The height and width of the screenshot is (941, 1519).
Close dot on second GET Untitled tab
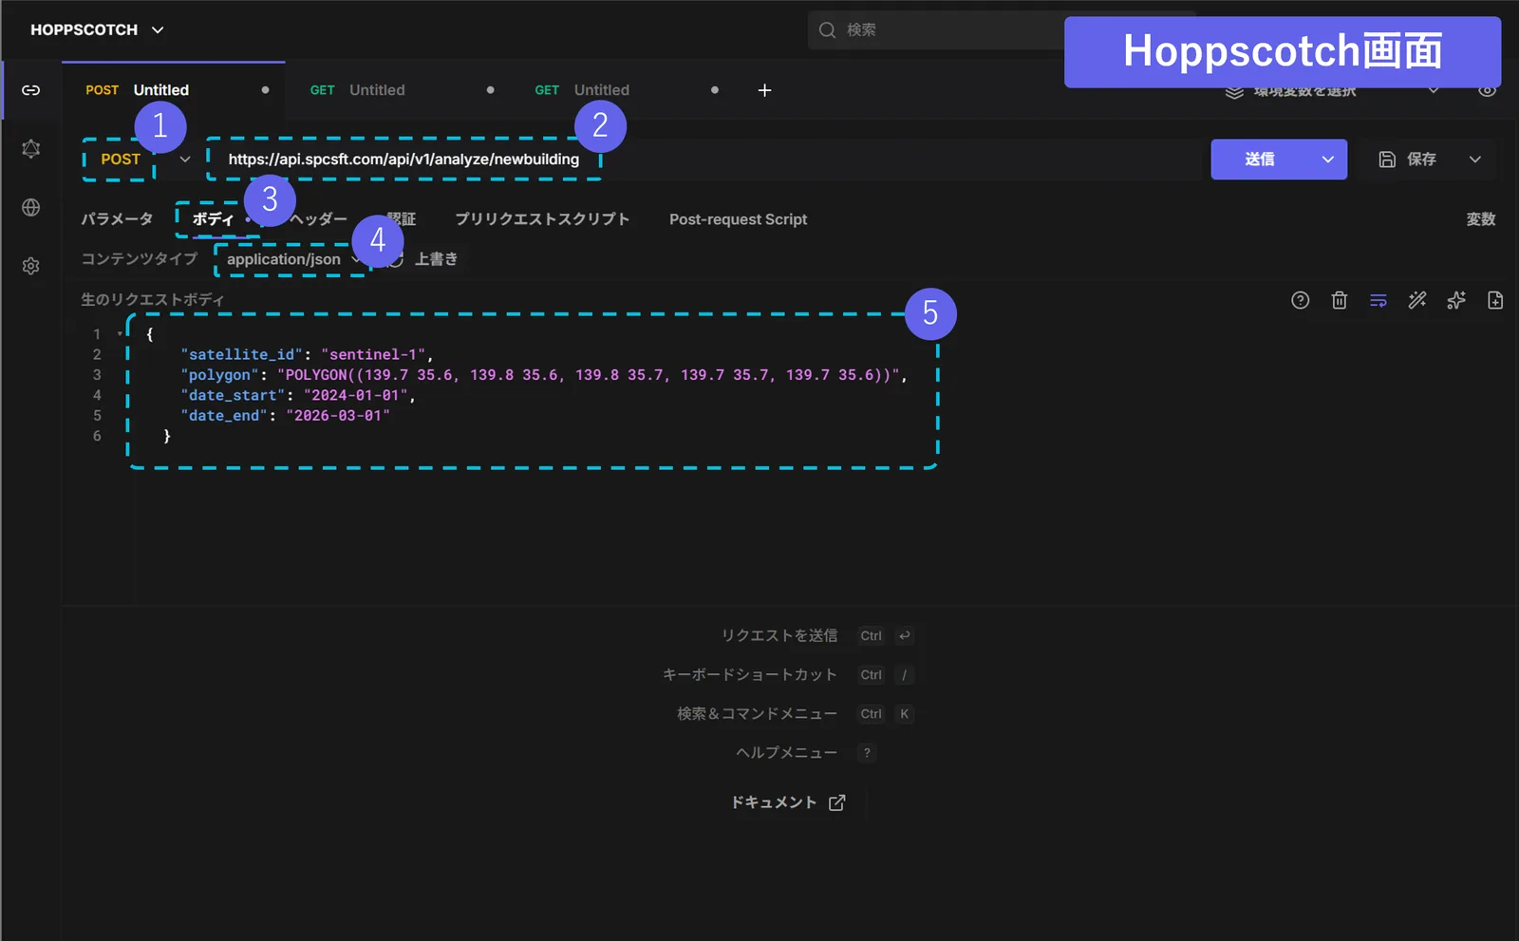point(715,90)
